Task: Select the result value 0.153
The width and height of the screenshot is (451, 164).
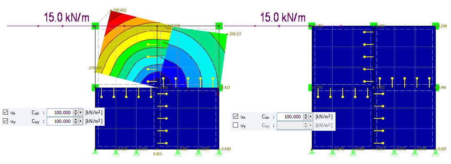Action: (381, 88)
